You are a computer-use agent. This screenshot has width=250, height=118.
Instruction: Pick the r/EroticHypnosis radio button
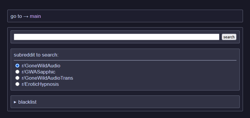[17, 84]
